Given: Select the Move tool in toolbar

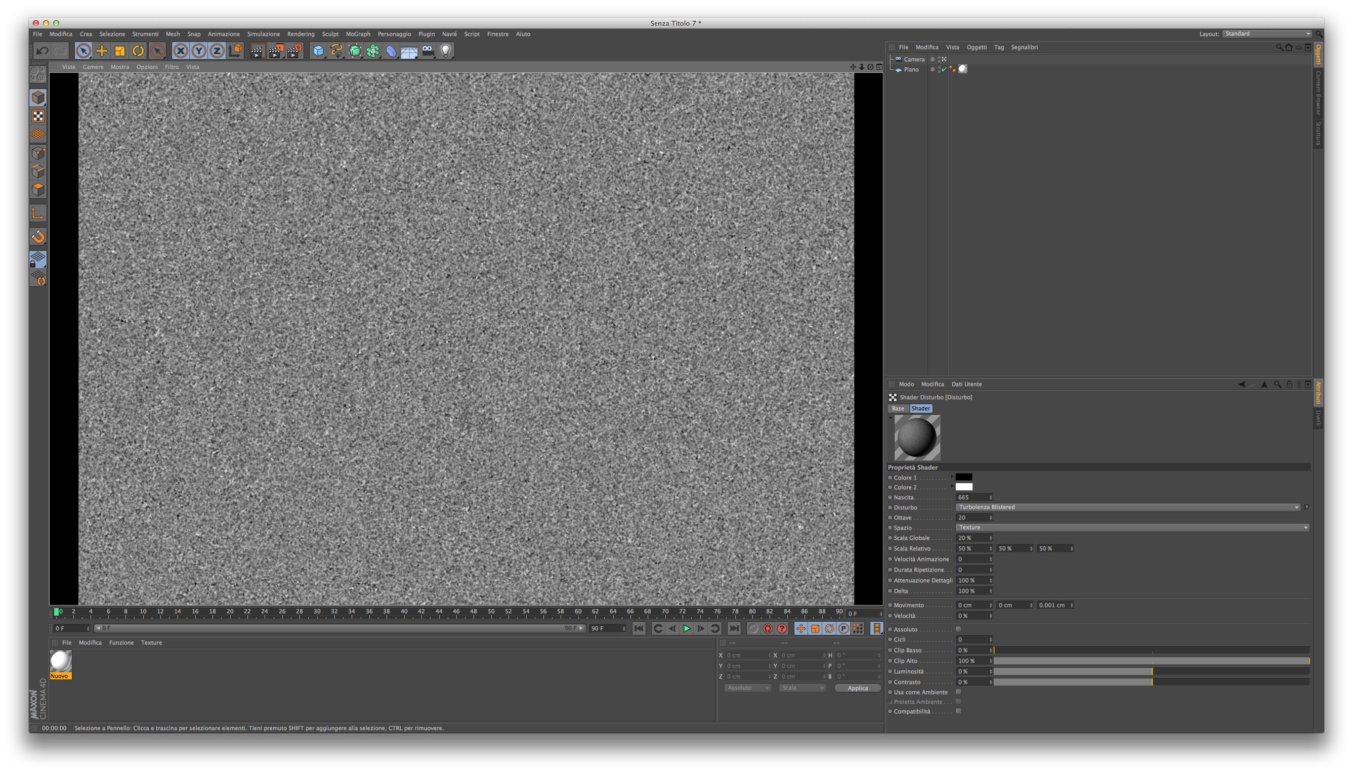Looking at the screenshot, I should (101, 51).
